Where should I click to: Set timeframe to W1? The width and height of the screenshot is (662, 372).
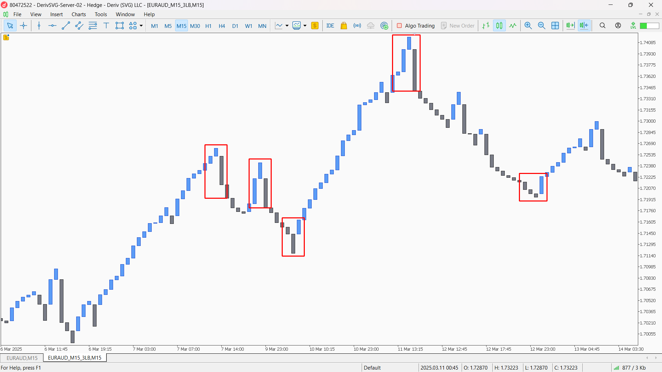coord(249,26)
